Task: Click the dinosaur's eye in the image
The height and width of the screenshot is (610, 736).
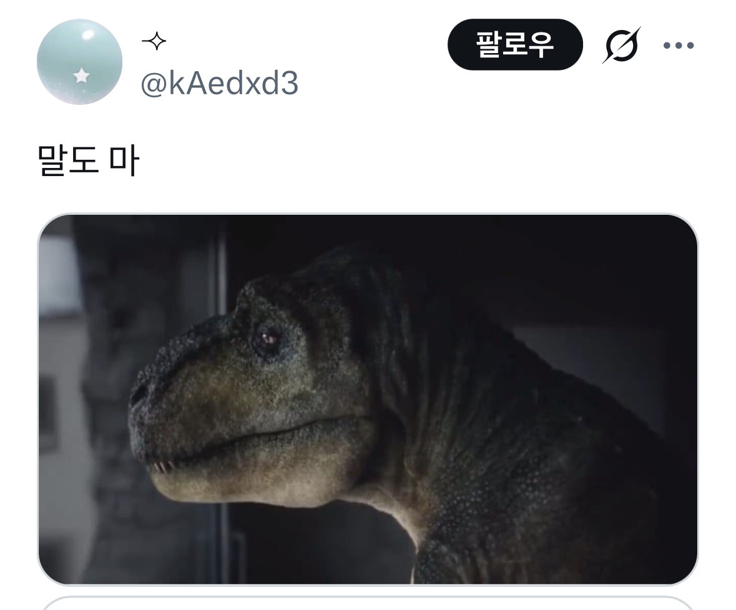Action: [268, 338]
